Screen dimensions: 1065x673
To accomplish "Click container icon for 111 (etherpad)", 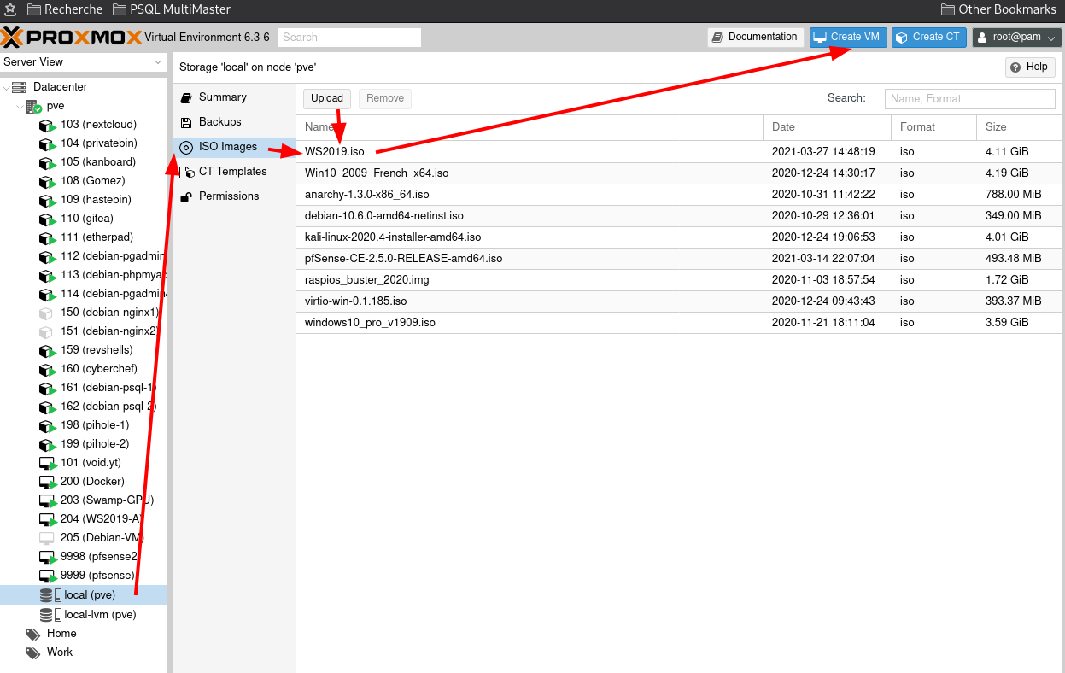I will click(x=48, y=237).
